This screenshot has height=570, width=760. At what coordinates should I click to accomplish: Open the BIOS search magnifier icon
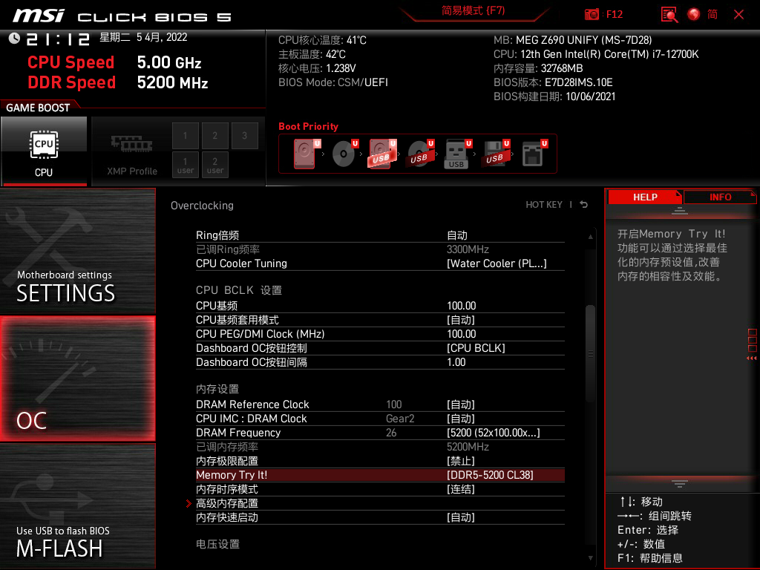point(669,14)
